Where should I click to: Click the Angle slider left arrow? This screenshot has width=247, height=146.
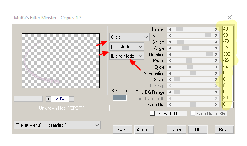coord(170,48)
